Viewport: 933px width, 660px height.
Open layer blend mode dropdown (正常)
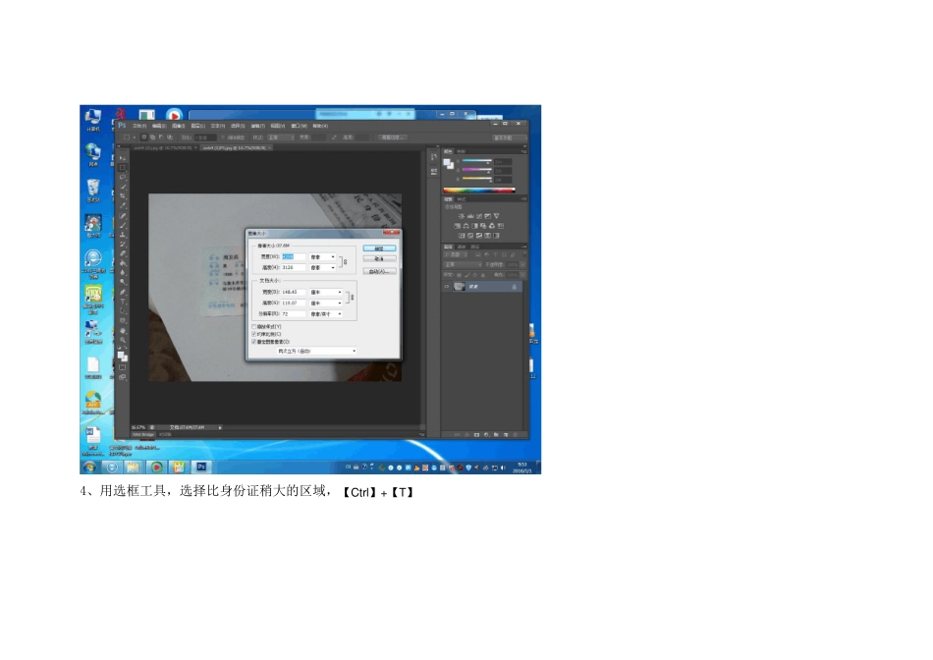(x=463, y=264)
